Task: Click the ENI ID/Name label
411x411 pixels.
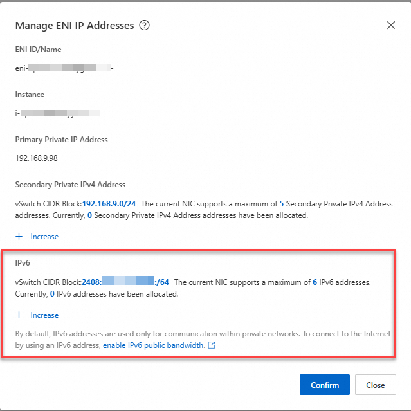Action: [38, 50]
